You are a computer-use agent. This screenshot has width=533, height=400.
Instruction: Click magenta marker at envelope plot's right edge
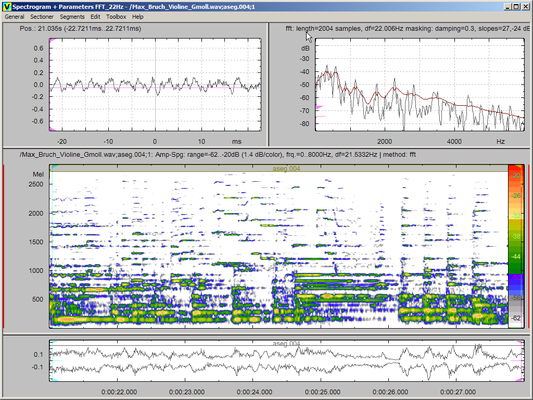[x=518, y=342]
